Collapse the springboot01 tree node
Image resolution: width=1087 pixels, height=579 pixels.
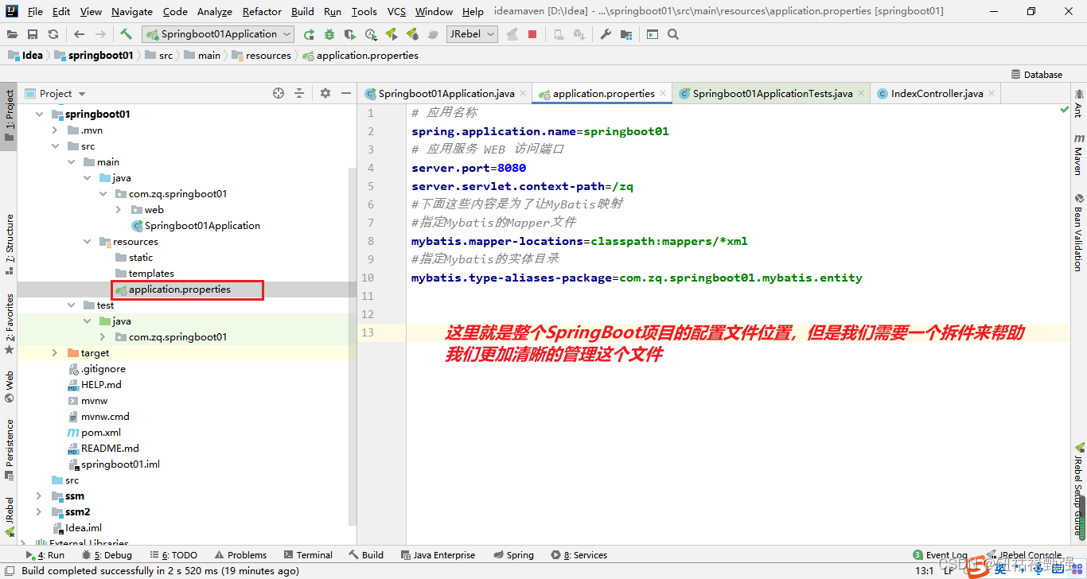click(39, 115)
